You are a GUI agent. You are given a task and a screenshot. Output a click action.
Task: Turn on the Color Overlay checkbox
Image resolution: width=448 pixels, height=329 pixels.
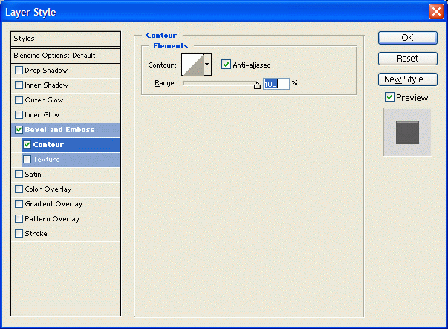19,189
